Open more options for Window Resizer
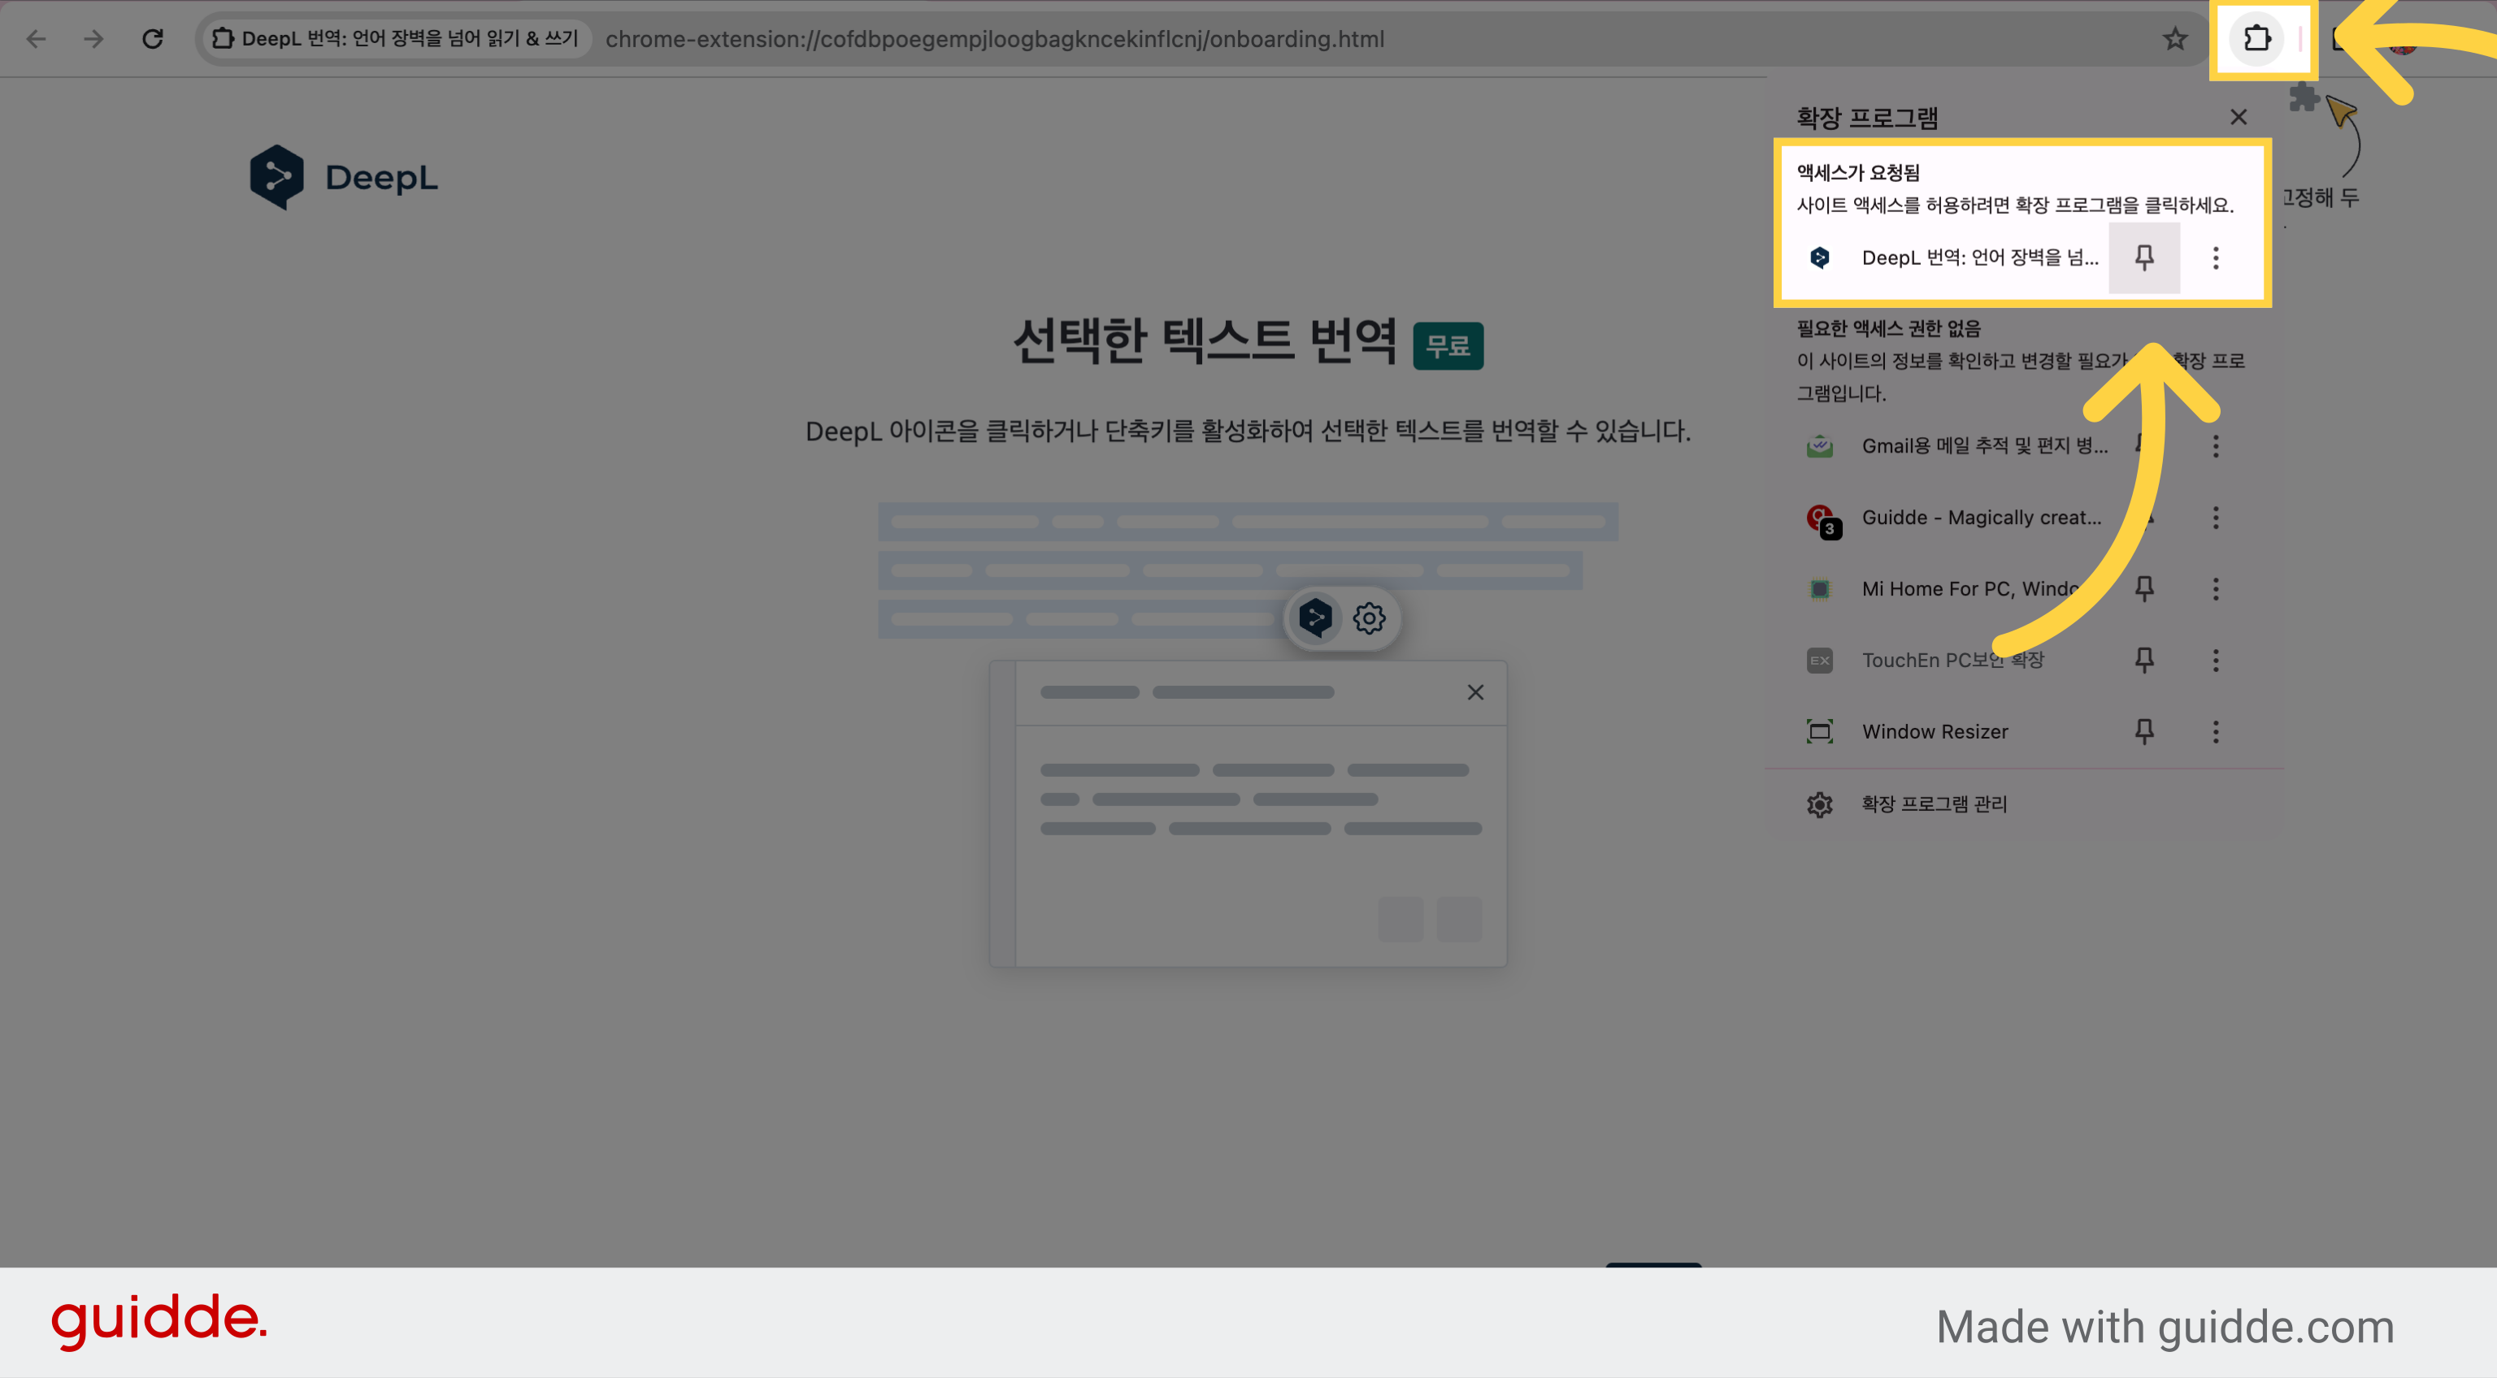 click(2215, 731)
